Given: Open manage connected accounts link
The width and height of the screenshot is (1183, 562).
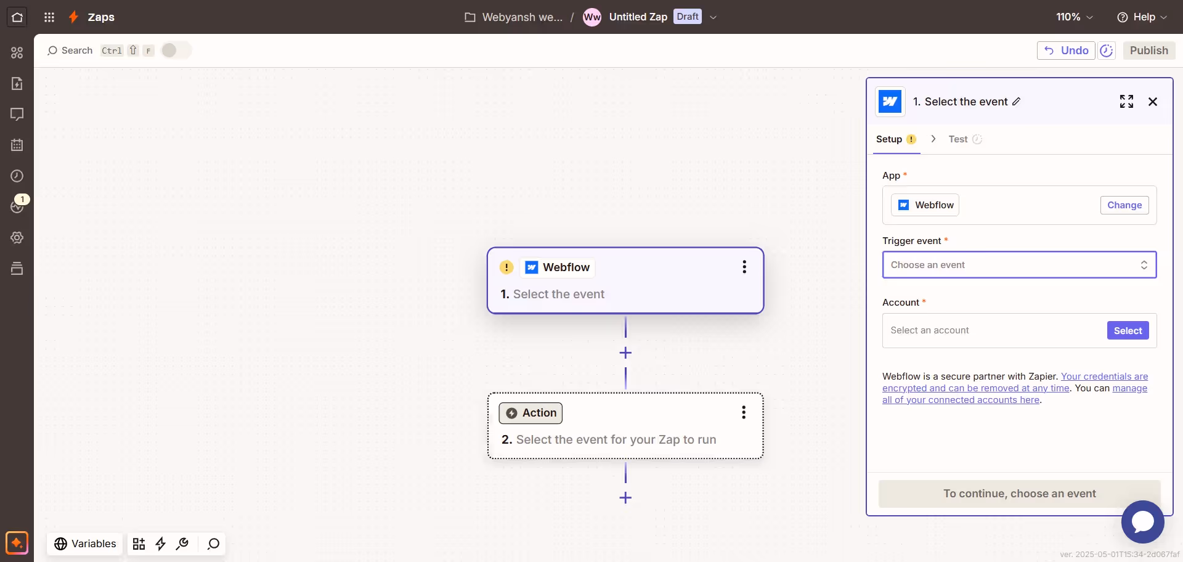Looking at the screenshot, I should (1015, 394).
